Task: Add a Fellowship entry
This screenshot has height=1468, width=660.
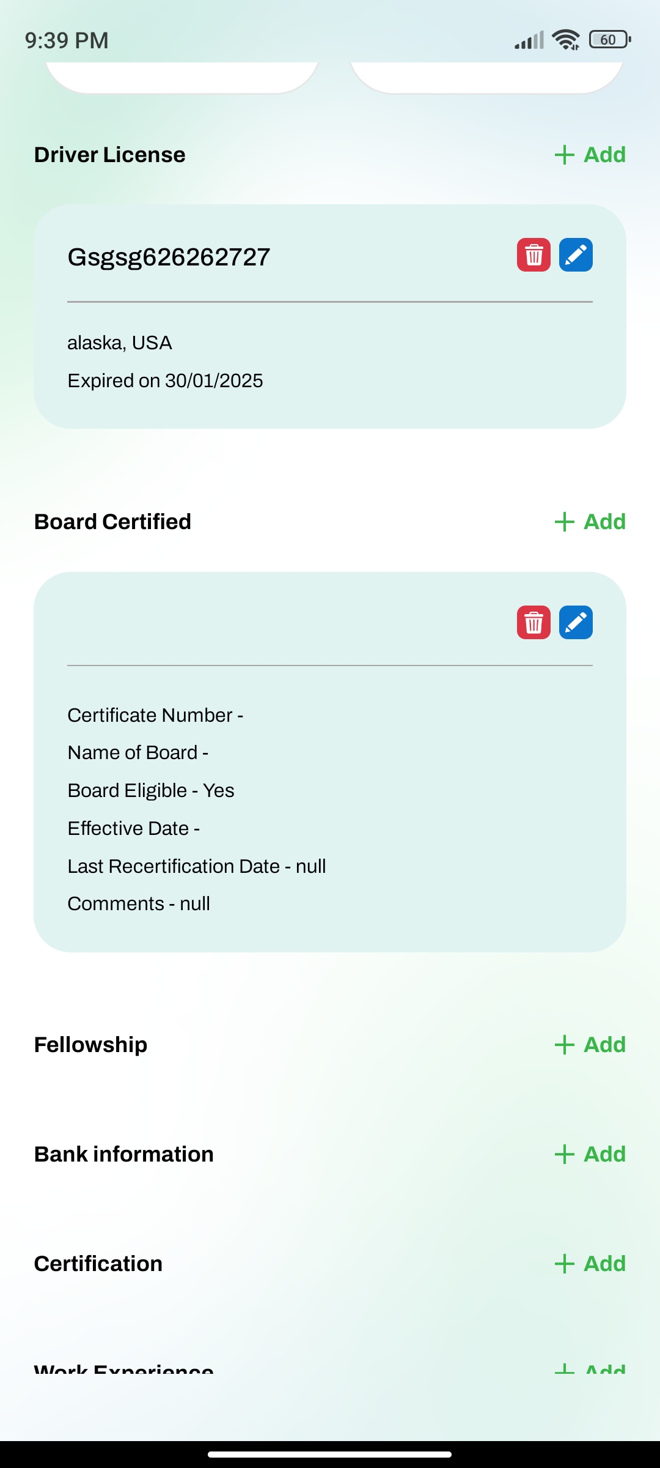Action: (x=590, y=1045)
